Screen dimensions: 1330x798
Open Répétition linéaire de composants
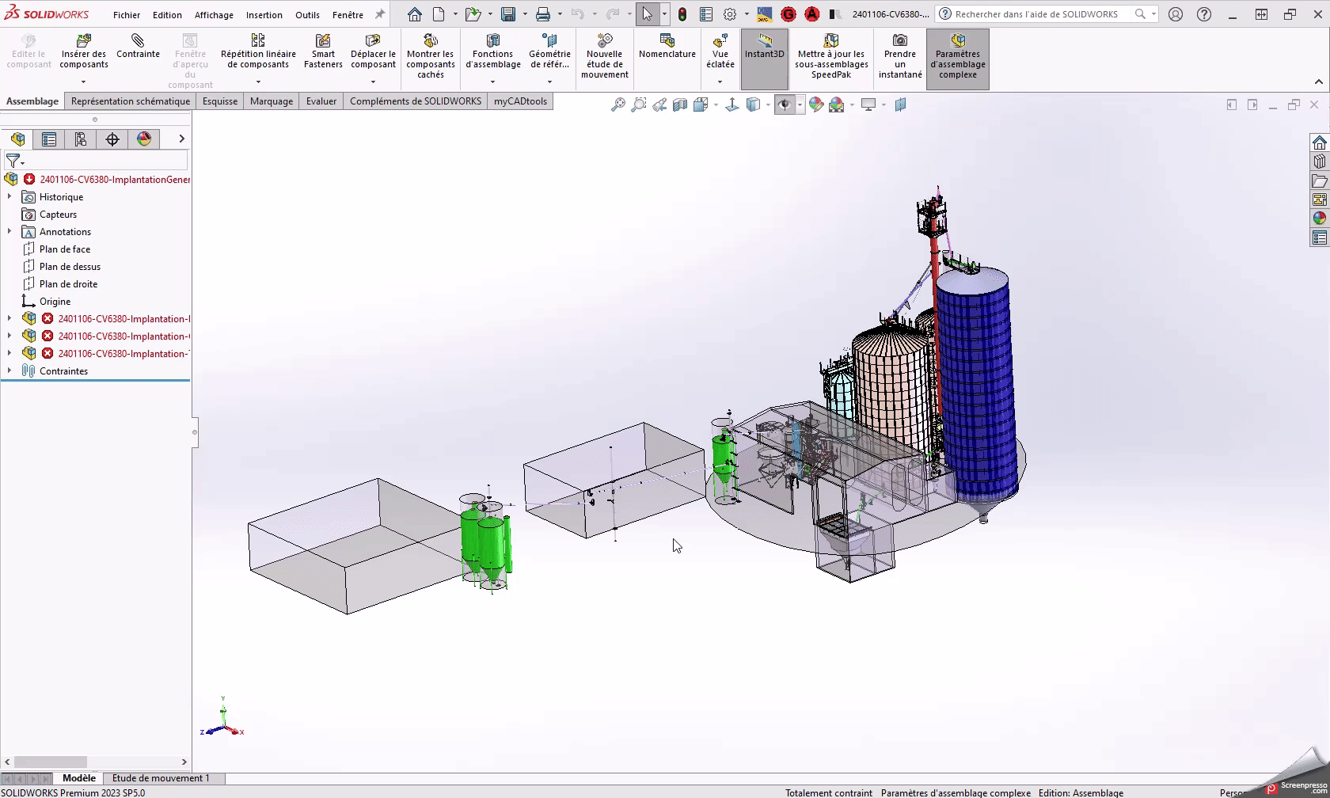coord(258,52)
